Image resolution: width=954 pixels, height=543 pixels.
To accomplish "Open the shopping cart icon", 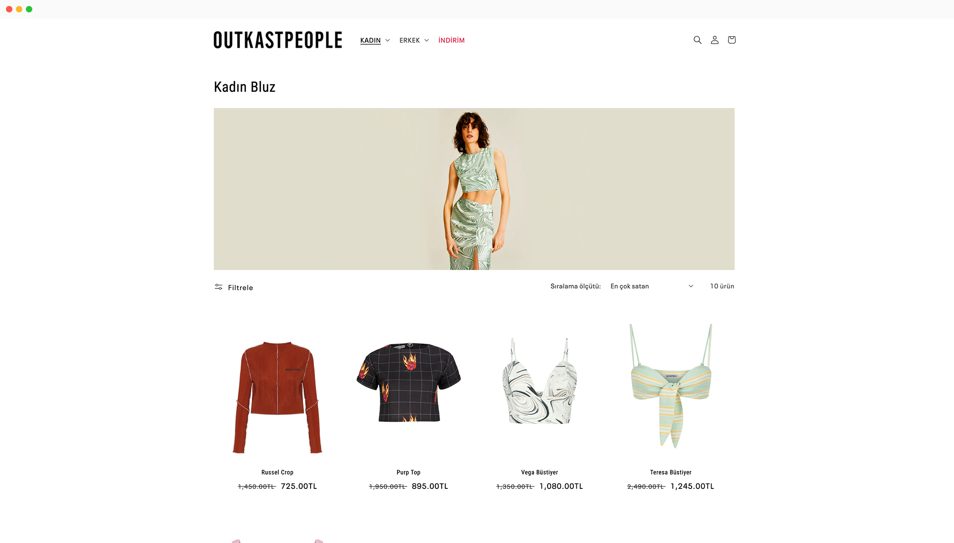I will 731,40.
